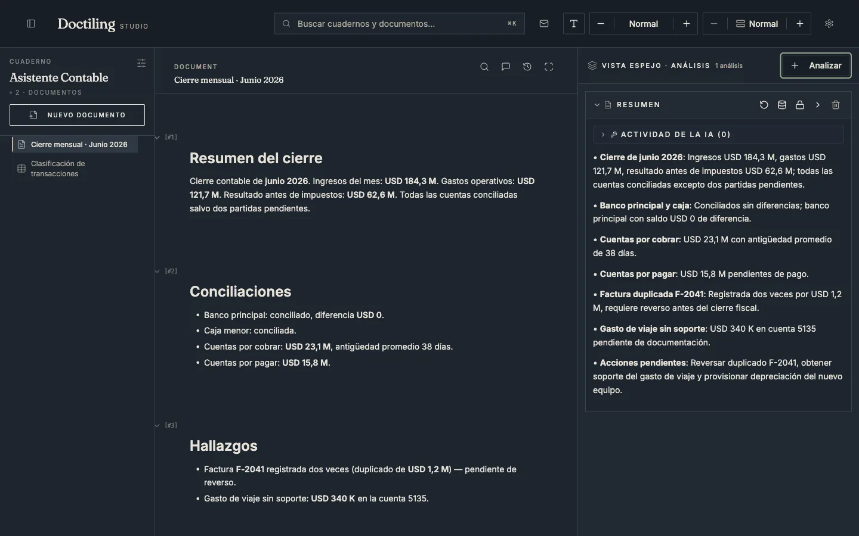Click the Caja menor: conciliada item
859x536 pixels.
[250, 331]
